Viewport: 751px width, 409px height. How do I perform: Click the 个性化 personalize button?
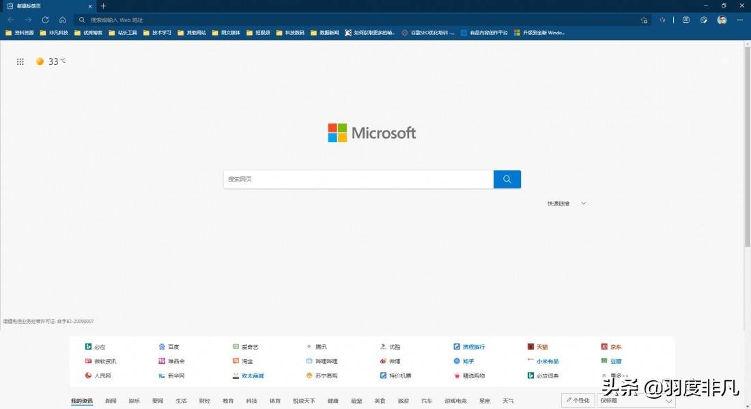coord(578,400)
